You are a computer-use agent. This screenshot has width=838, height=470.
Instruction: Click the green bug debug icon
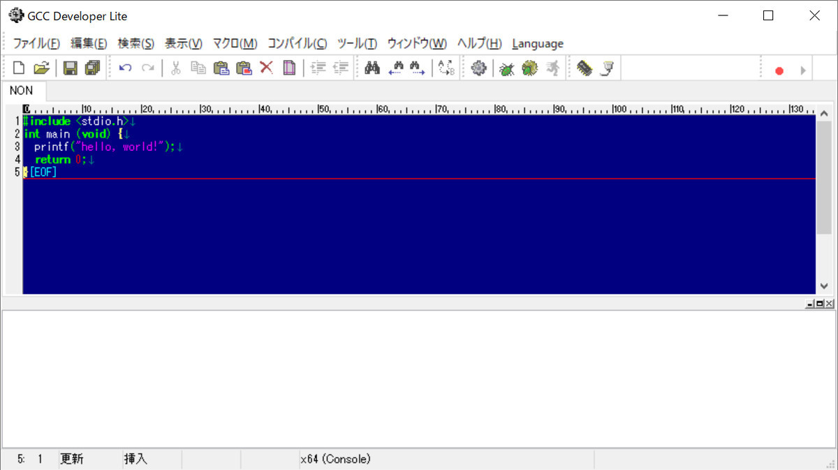[507, 68]
